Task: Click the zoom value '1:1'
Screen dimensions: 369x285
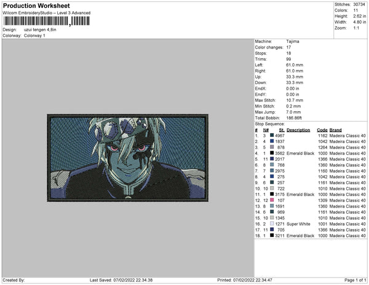Action: pos(356,28)
